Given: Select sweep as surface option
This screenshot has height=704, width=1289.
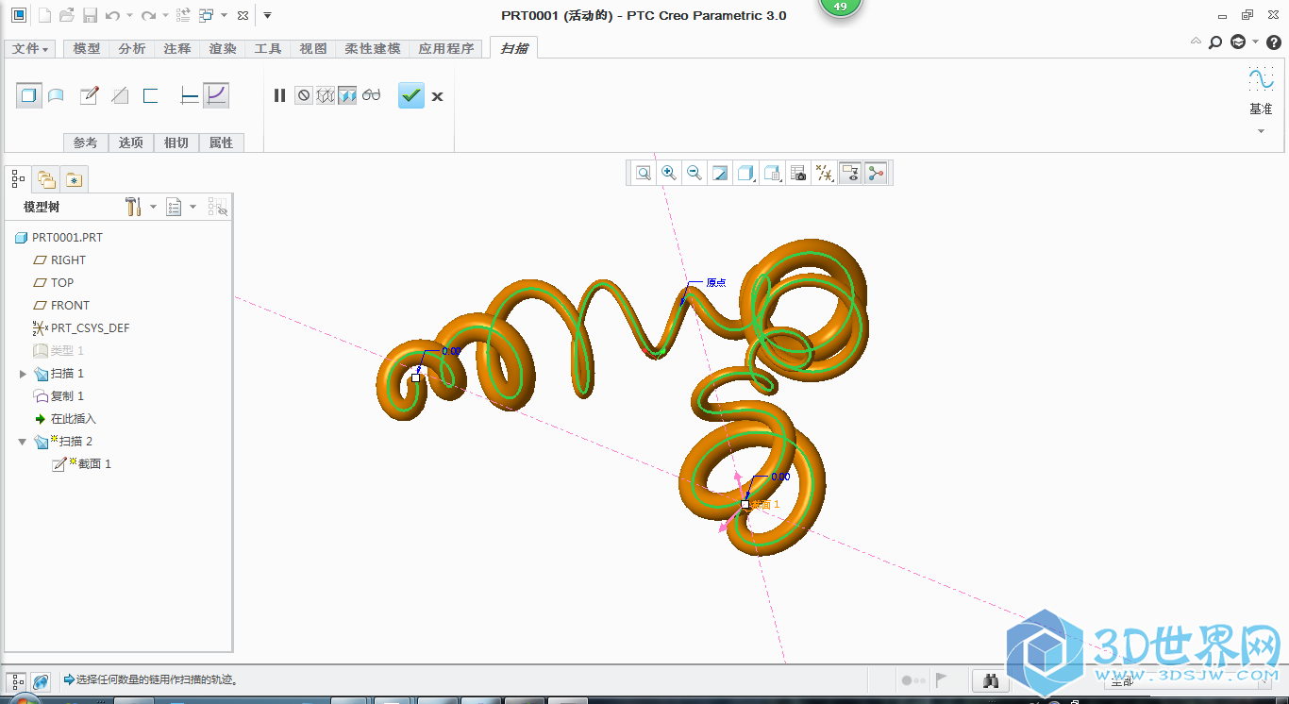Looking at the screenshot, I should click(x=57, y=95).
